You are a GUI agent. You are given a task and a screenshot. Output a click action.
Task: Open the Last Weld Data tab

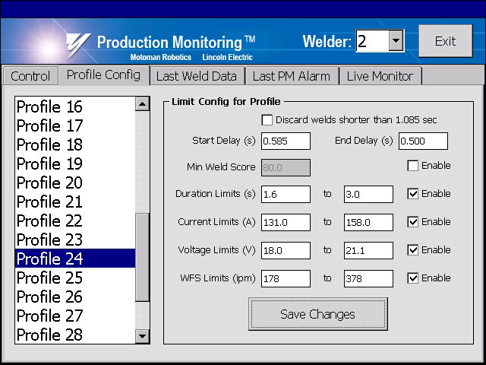click(197, 76)
